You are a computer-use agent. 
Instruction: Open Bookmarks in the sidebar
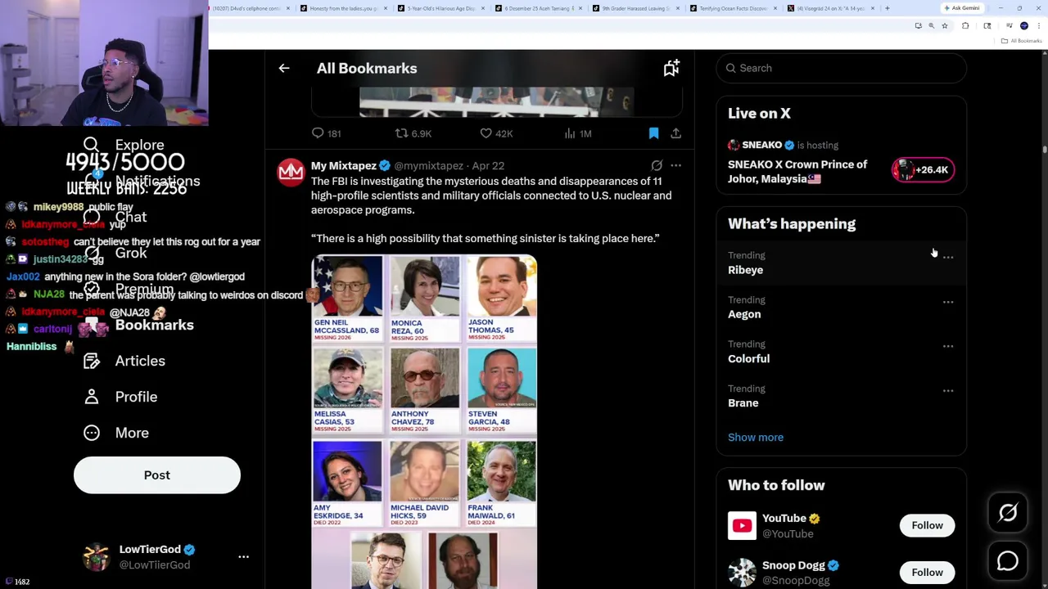(154, 325)
